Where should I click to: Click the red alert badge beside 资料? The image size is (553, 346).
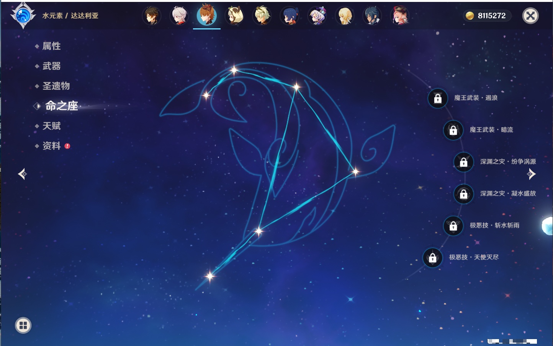point(67,146)
